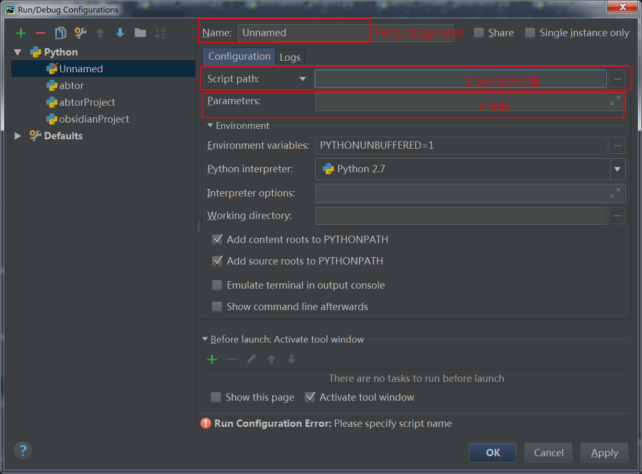The width and height of the screenshot is (642, 474).
Task: Click the panel splitter grip handle
Action: 198,226
